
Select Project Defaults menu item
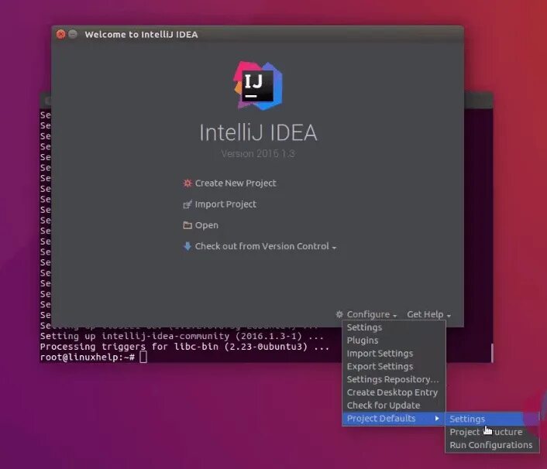pyautogui.click(x=394, y=419)
